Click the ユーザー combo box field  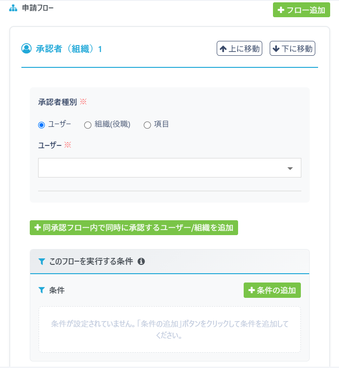(163, 168)
